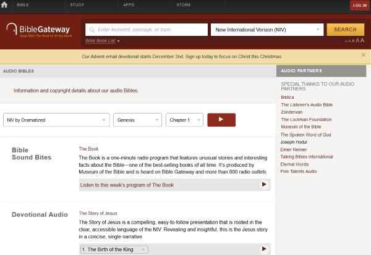Viewport: 371px width, 255px height.
Task: Open Eternal Words partner link
Action: coord(294,164)
